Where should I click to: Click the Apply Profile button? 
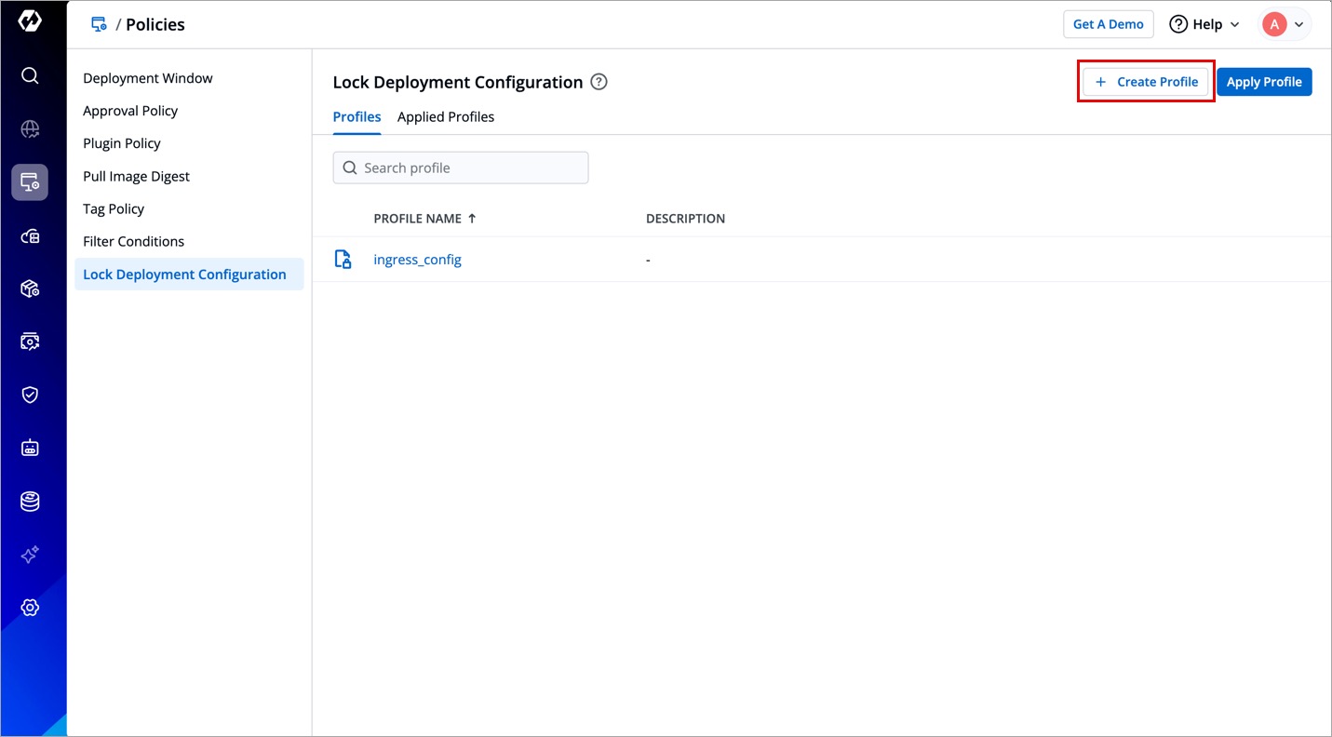pos(1263,82)
